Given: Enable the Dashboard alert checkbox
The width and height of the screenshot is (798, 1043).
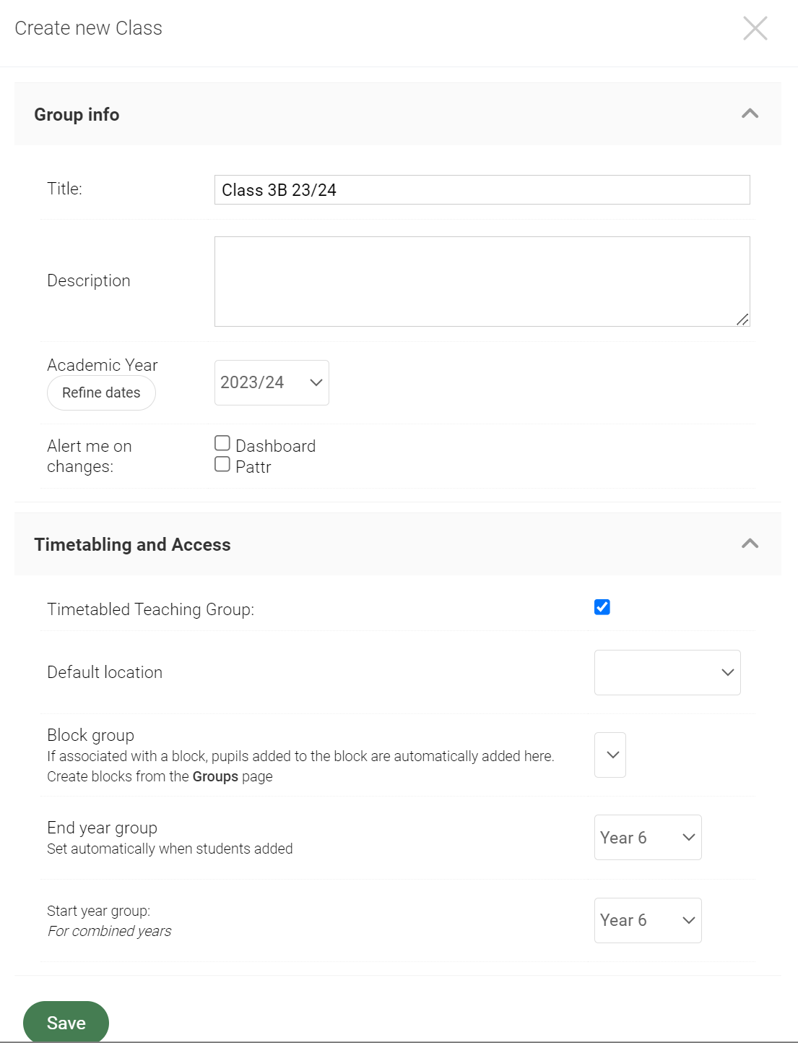Looking at the screenshot, I should (222, 442).
